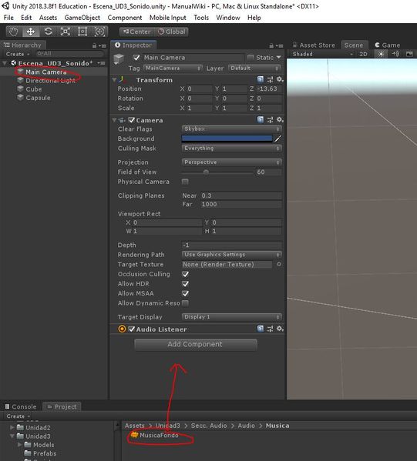Screen dimensions: 417x461
Task: Toggle Allow HDR checkbox
Action: [x=185, y=284]
